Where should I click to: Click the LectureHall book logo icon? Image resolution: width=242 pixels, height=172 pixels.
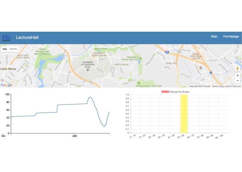click(6, 38)
